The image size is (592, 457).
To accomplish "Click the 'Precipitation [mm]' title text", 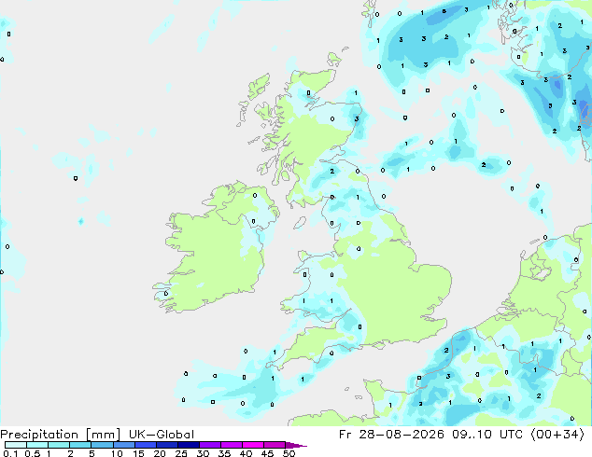I will [x=60, y=435].
